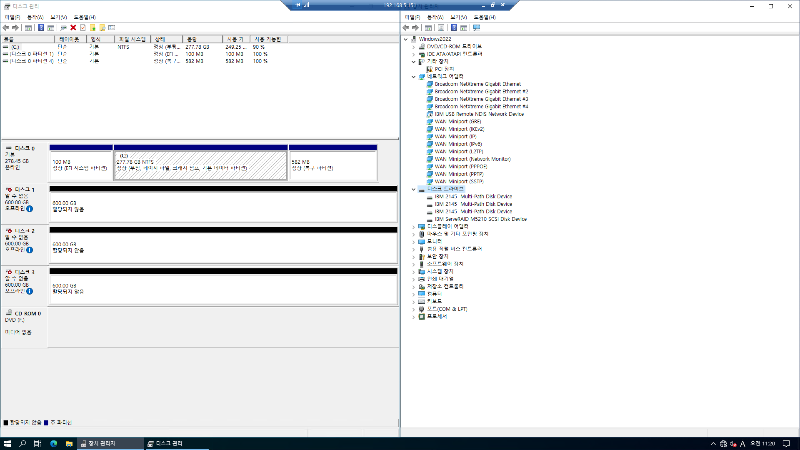Click the properties sheet icon in Device Manager toolbar

point(441,27)
